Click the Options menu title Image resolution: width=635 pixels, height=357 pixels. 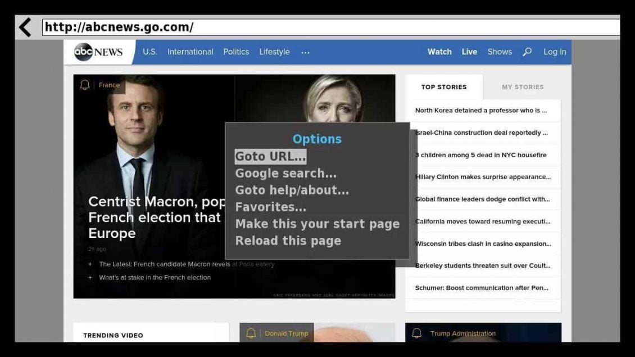pyautogui.click(x=317, y=139)
